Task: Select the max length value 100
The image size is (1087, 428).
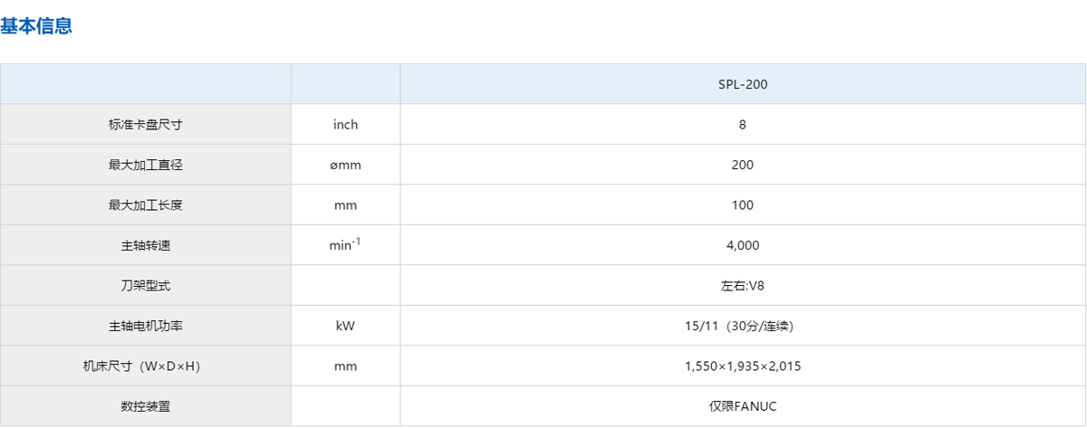Action: point(743,205)
